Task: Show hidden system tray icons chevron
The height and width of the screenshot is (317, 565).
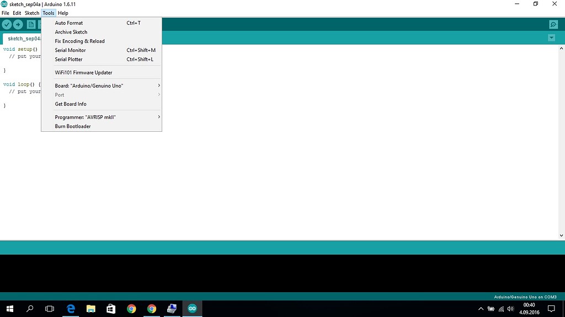Action: tap(481, 309)
